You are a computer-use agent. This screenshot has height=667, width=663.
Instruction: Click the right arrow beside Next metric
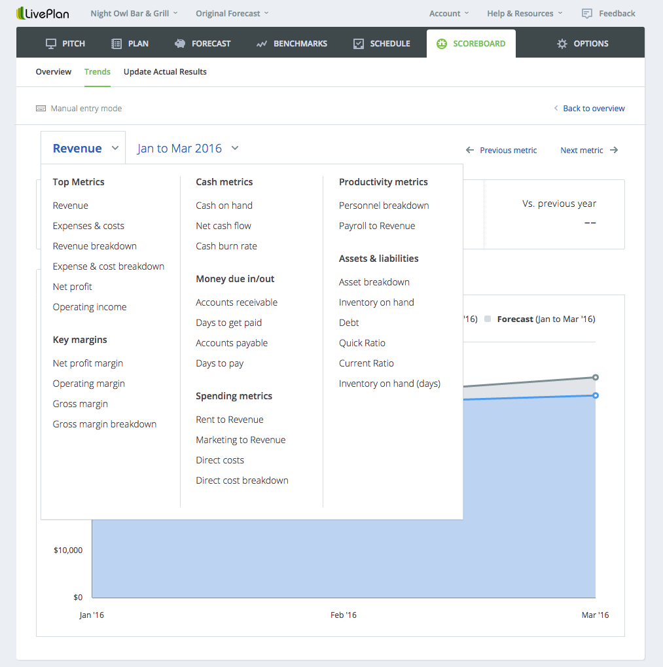pos(614,150)
